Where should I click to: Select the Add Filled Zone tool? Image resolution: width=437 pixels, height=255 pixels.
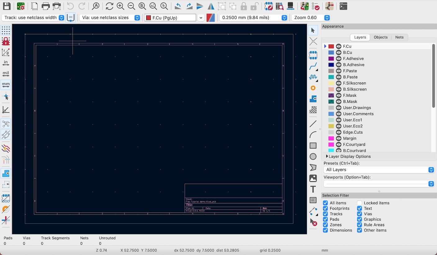313,99
